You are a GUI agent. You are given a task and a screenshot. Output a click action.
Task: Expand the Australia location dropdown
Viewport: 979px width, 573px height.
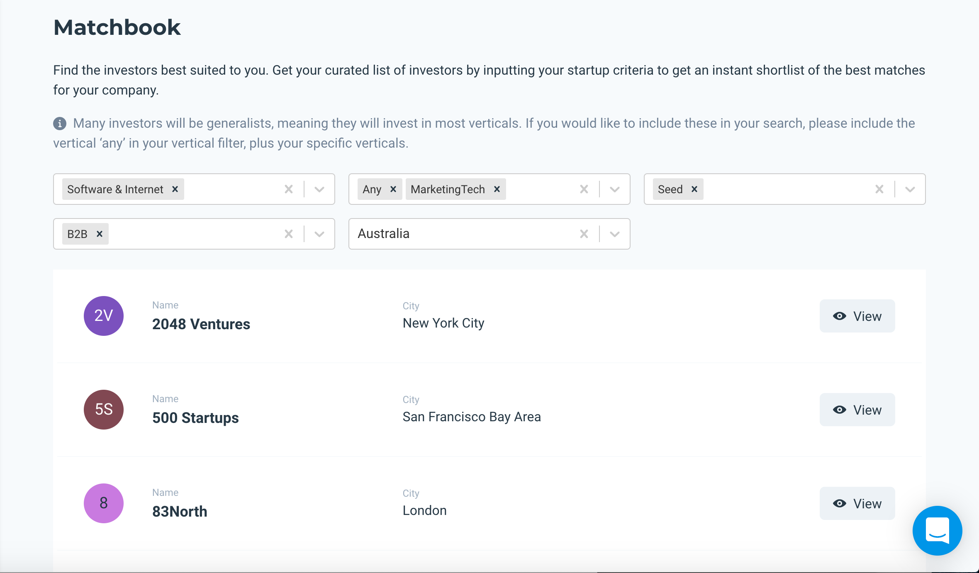tap(614, 234)
